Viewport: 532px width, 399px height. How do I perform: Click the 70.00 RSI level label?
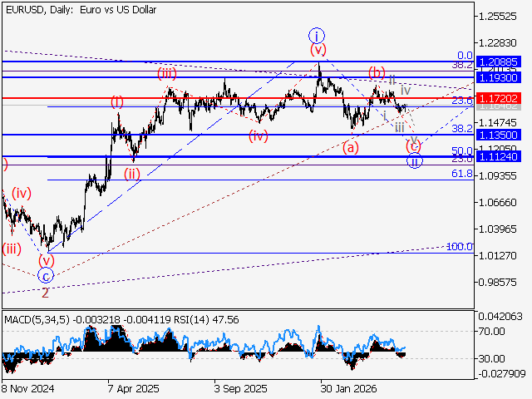tap(492, 331)
